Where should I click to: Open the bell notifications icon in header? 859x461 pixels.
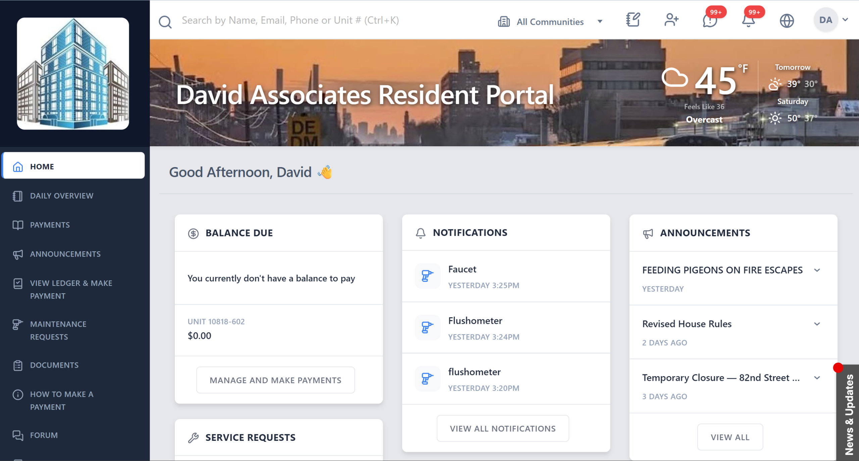click(x=748, y=21)
